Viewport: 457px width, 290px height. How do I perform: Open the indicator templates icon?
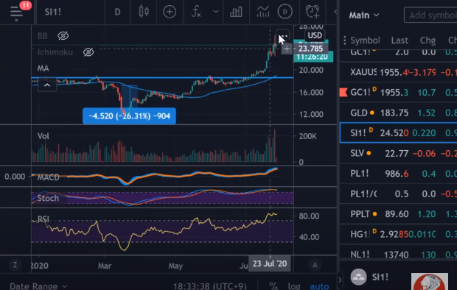point(263,12)
